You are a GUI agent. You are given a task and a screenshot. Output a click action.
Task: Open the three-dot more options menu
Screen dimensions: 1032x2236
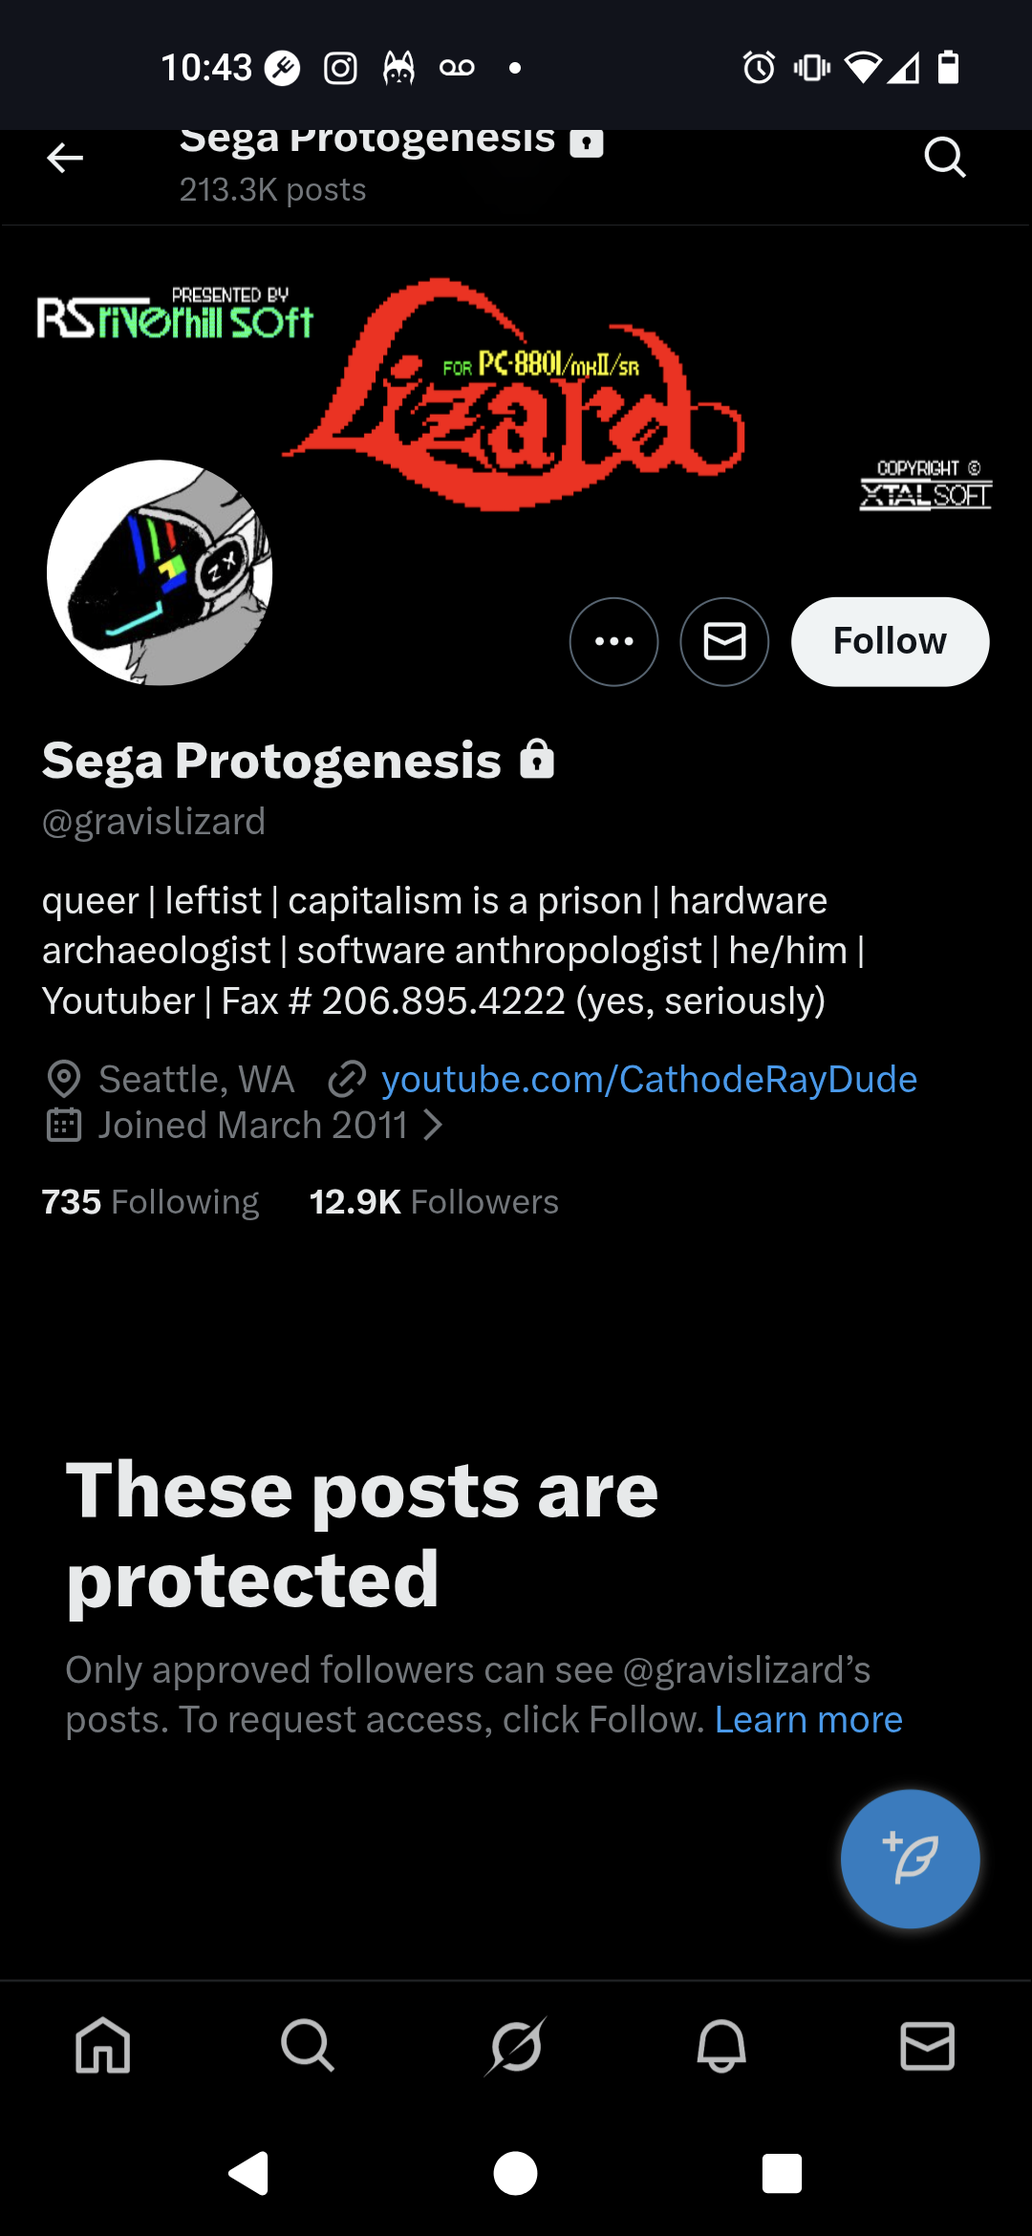(613, 641)
